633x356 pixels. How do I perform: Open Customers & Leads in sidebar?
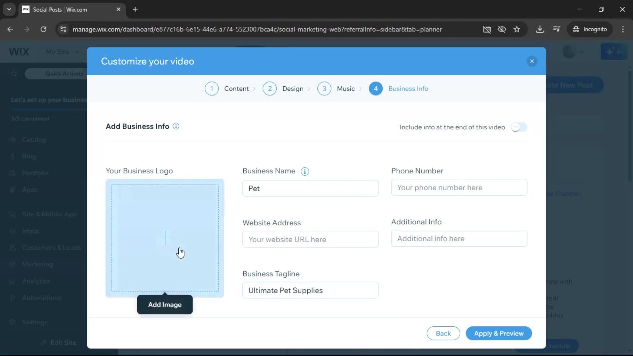click(51, 248)
